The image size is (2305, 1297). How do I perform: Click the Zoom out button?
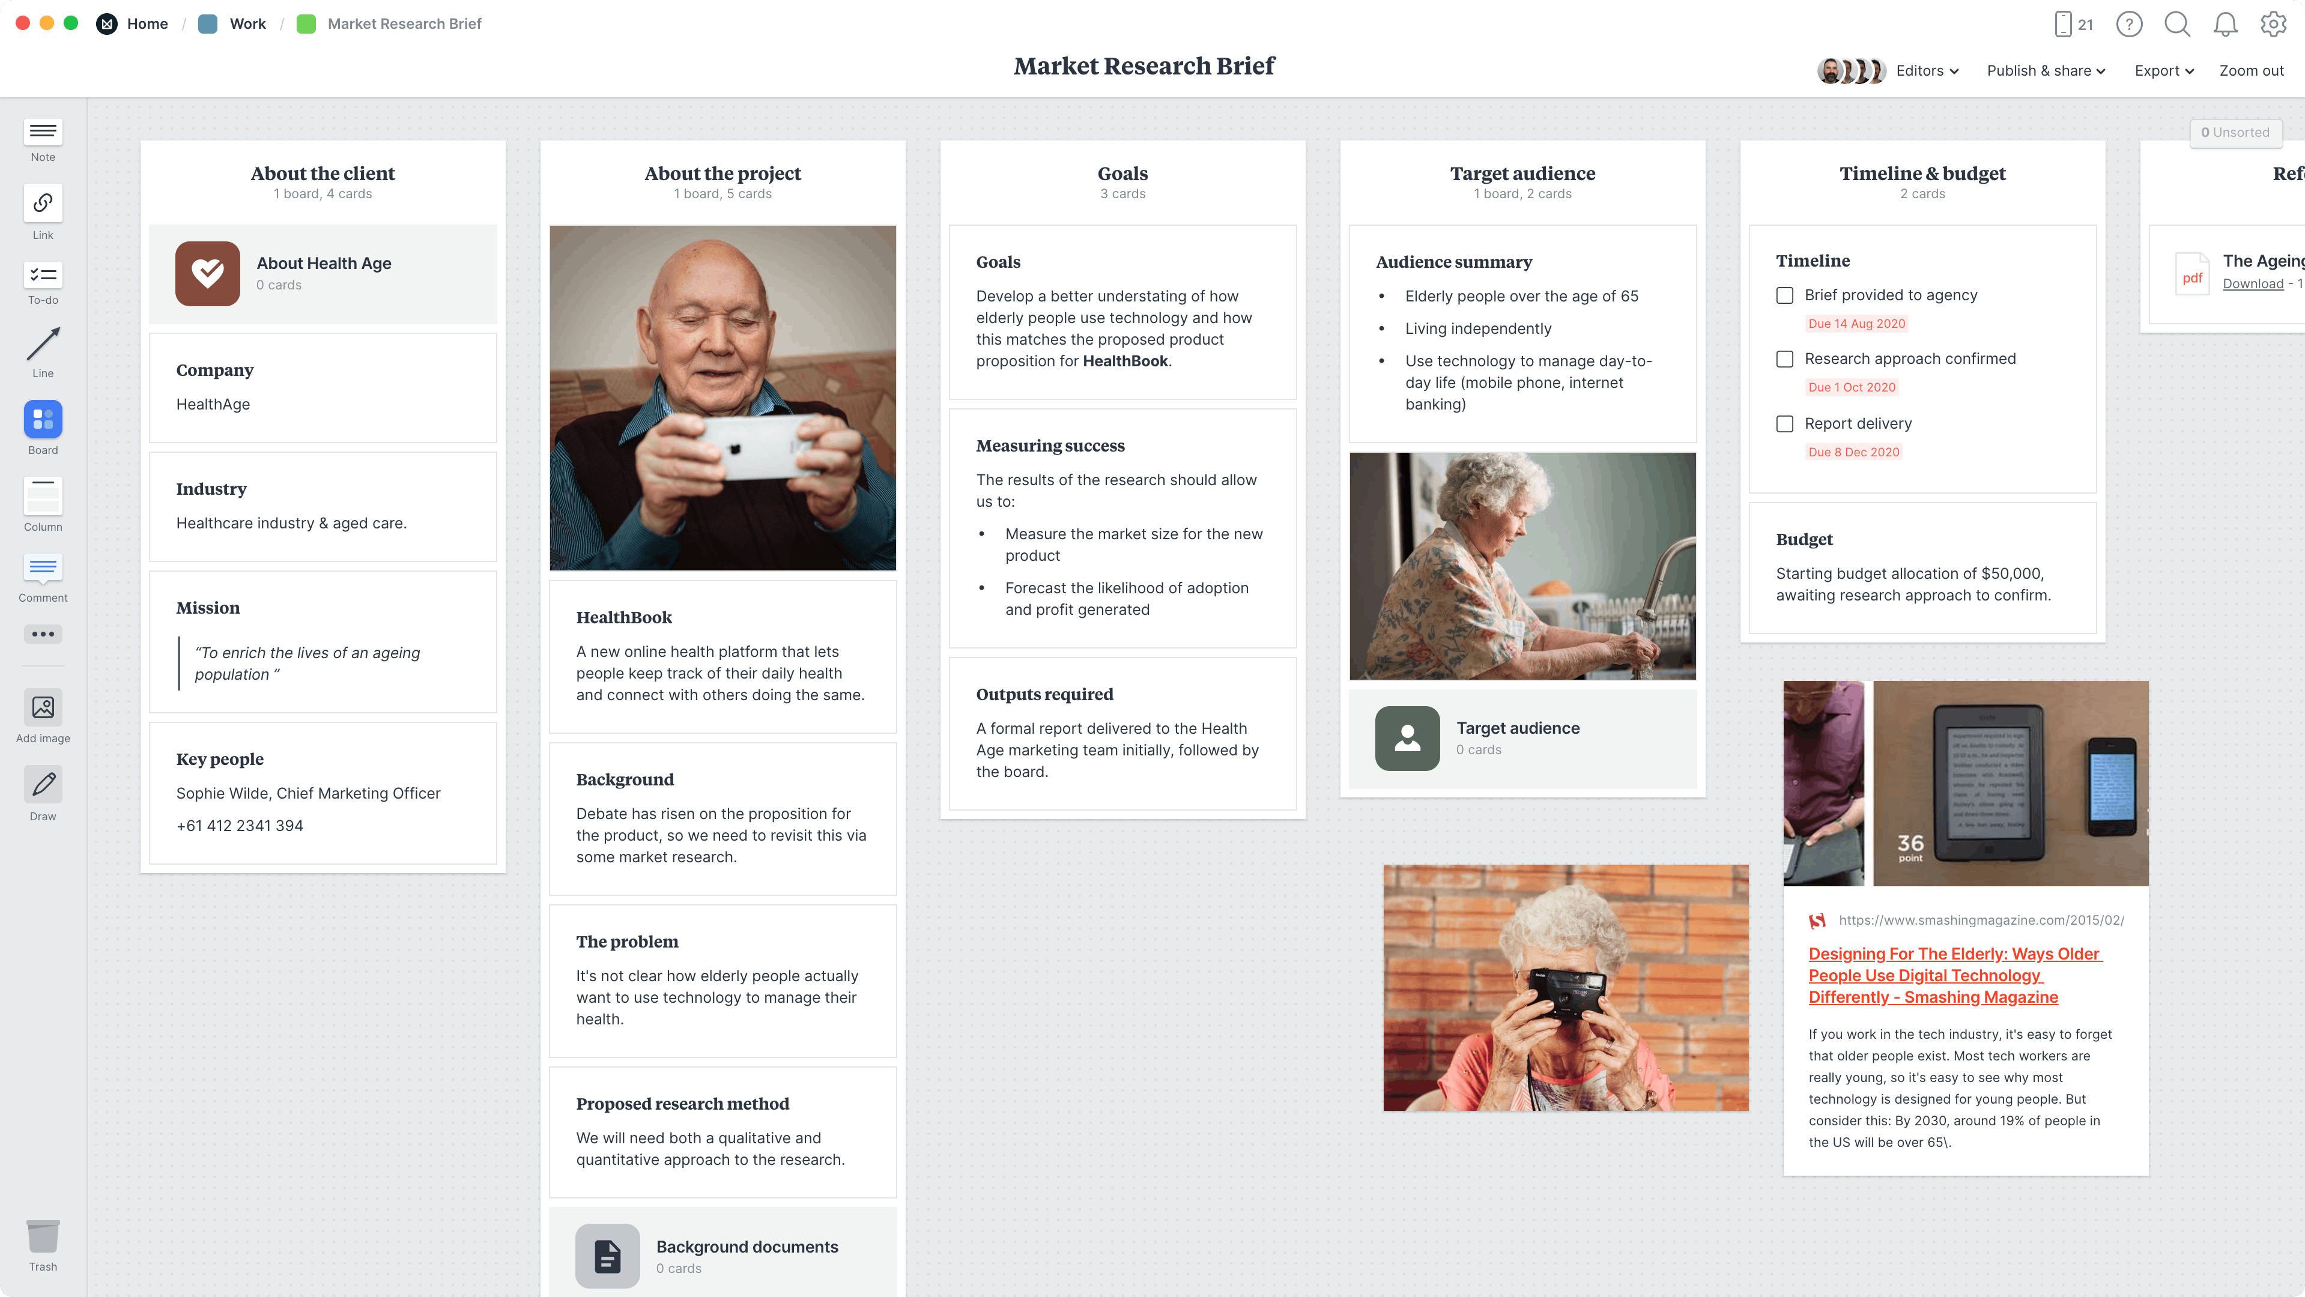pos(2251,70)
